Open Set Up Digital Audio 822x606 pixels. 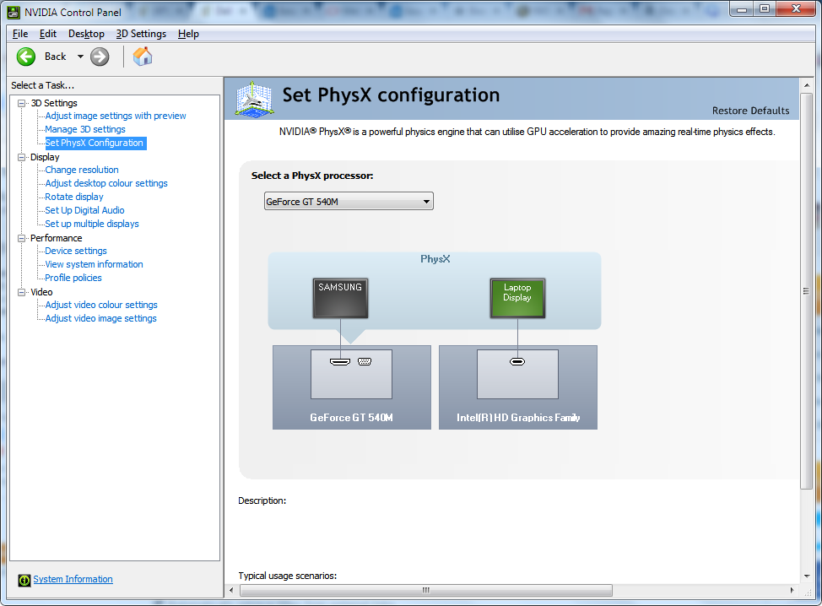click(84, 210)
